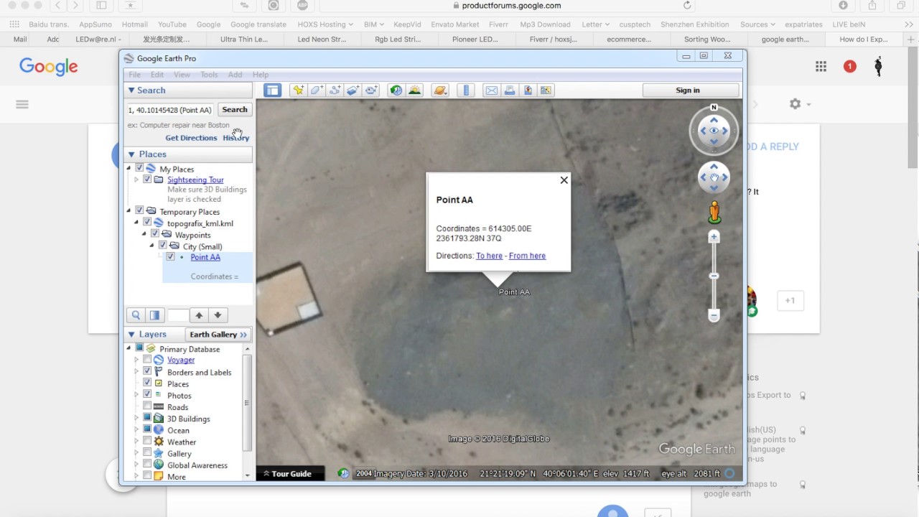The width and height of the screenshot is (919, 517).
Task: Click the zoom slider handle
Action: [x=714, y=276]
